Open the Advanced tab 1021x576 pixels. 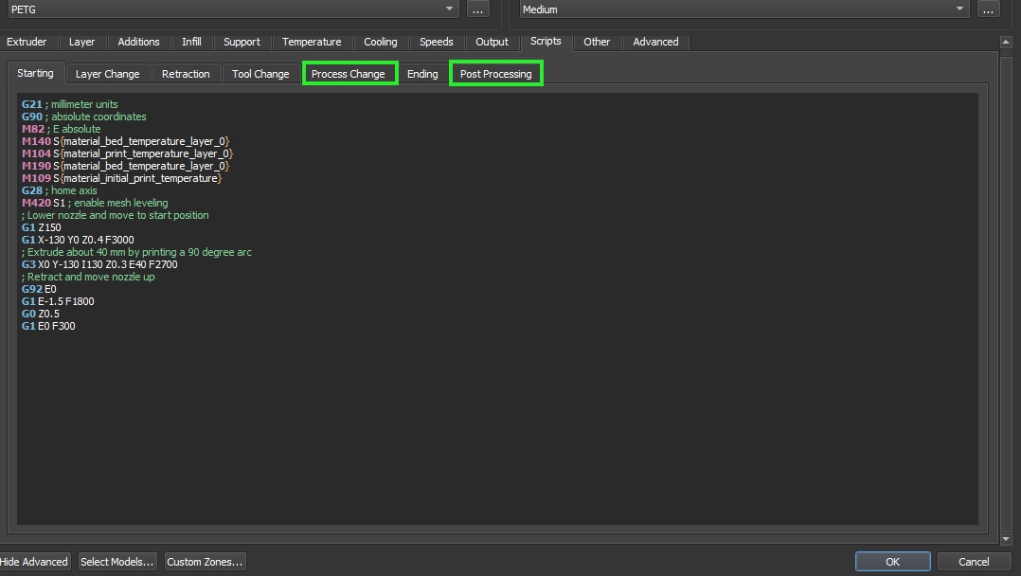pos(655,42)
